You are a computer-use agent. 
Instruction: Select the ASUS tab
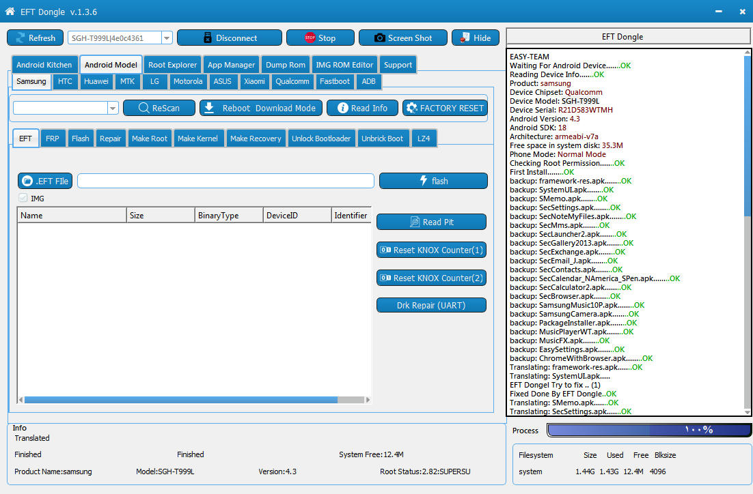pos(222,81)
